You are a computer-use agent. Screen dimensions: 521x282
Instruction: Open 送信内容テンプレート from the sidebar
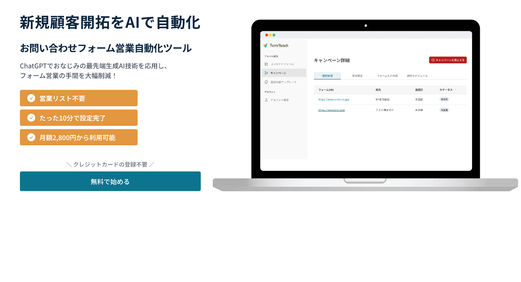tap(284, 82)
